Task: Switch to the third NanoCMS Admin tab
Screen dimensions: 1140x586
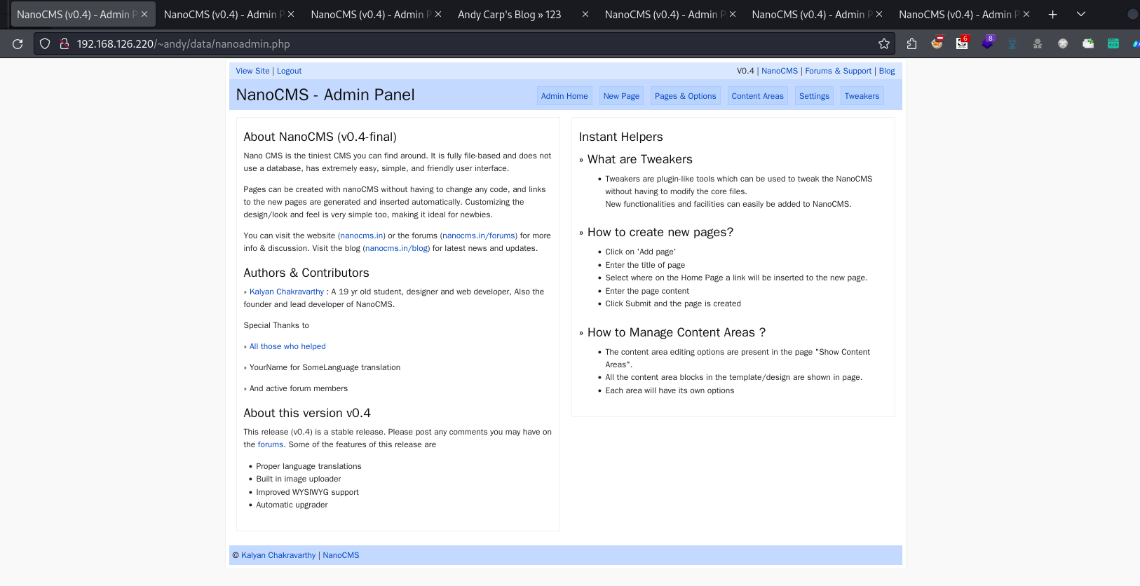Action: point(376,14)
